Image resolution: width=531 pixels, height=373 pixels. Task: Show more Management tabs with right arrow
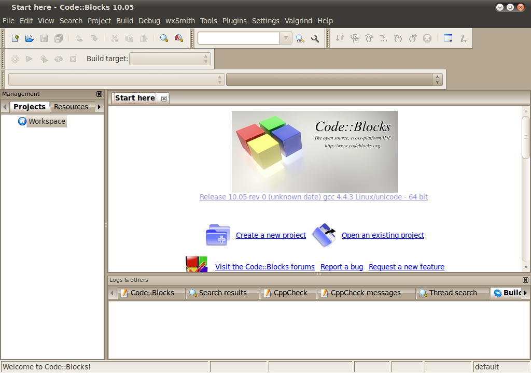pos(99,107)
